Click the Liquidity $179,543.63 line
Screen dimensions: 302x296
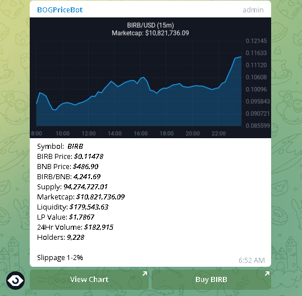click(x=72, y=207)
